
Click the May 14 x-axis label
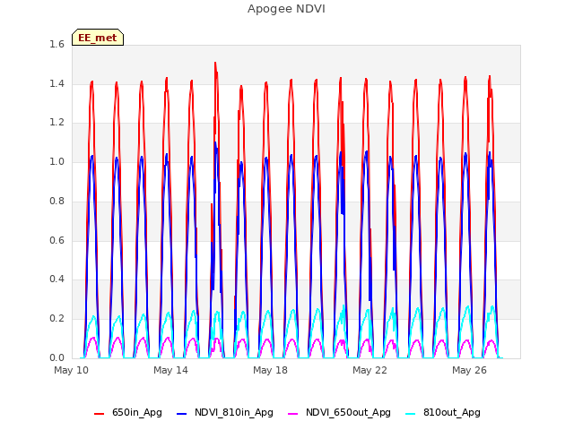(170, 370)
